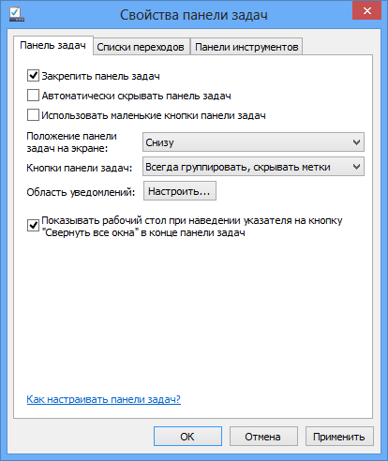Click the Применить button
Viewport: 388px width, 461px height.
(x=339, y=437)
